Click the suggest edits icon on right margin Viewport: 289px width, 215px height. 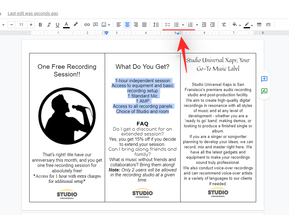click(x=264, y=91)
